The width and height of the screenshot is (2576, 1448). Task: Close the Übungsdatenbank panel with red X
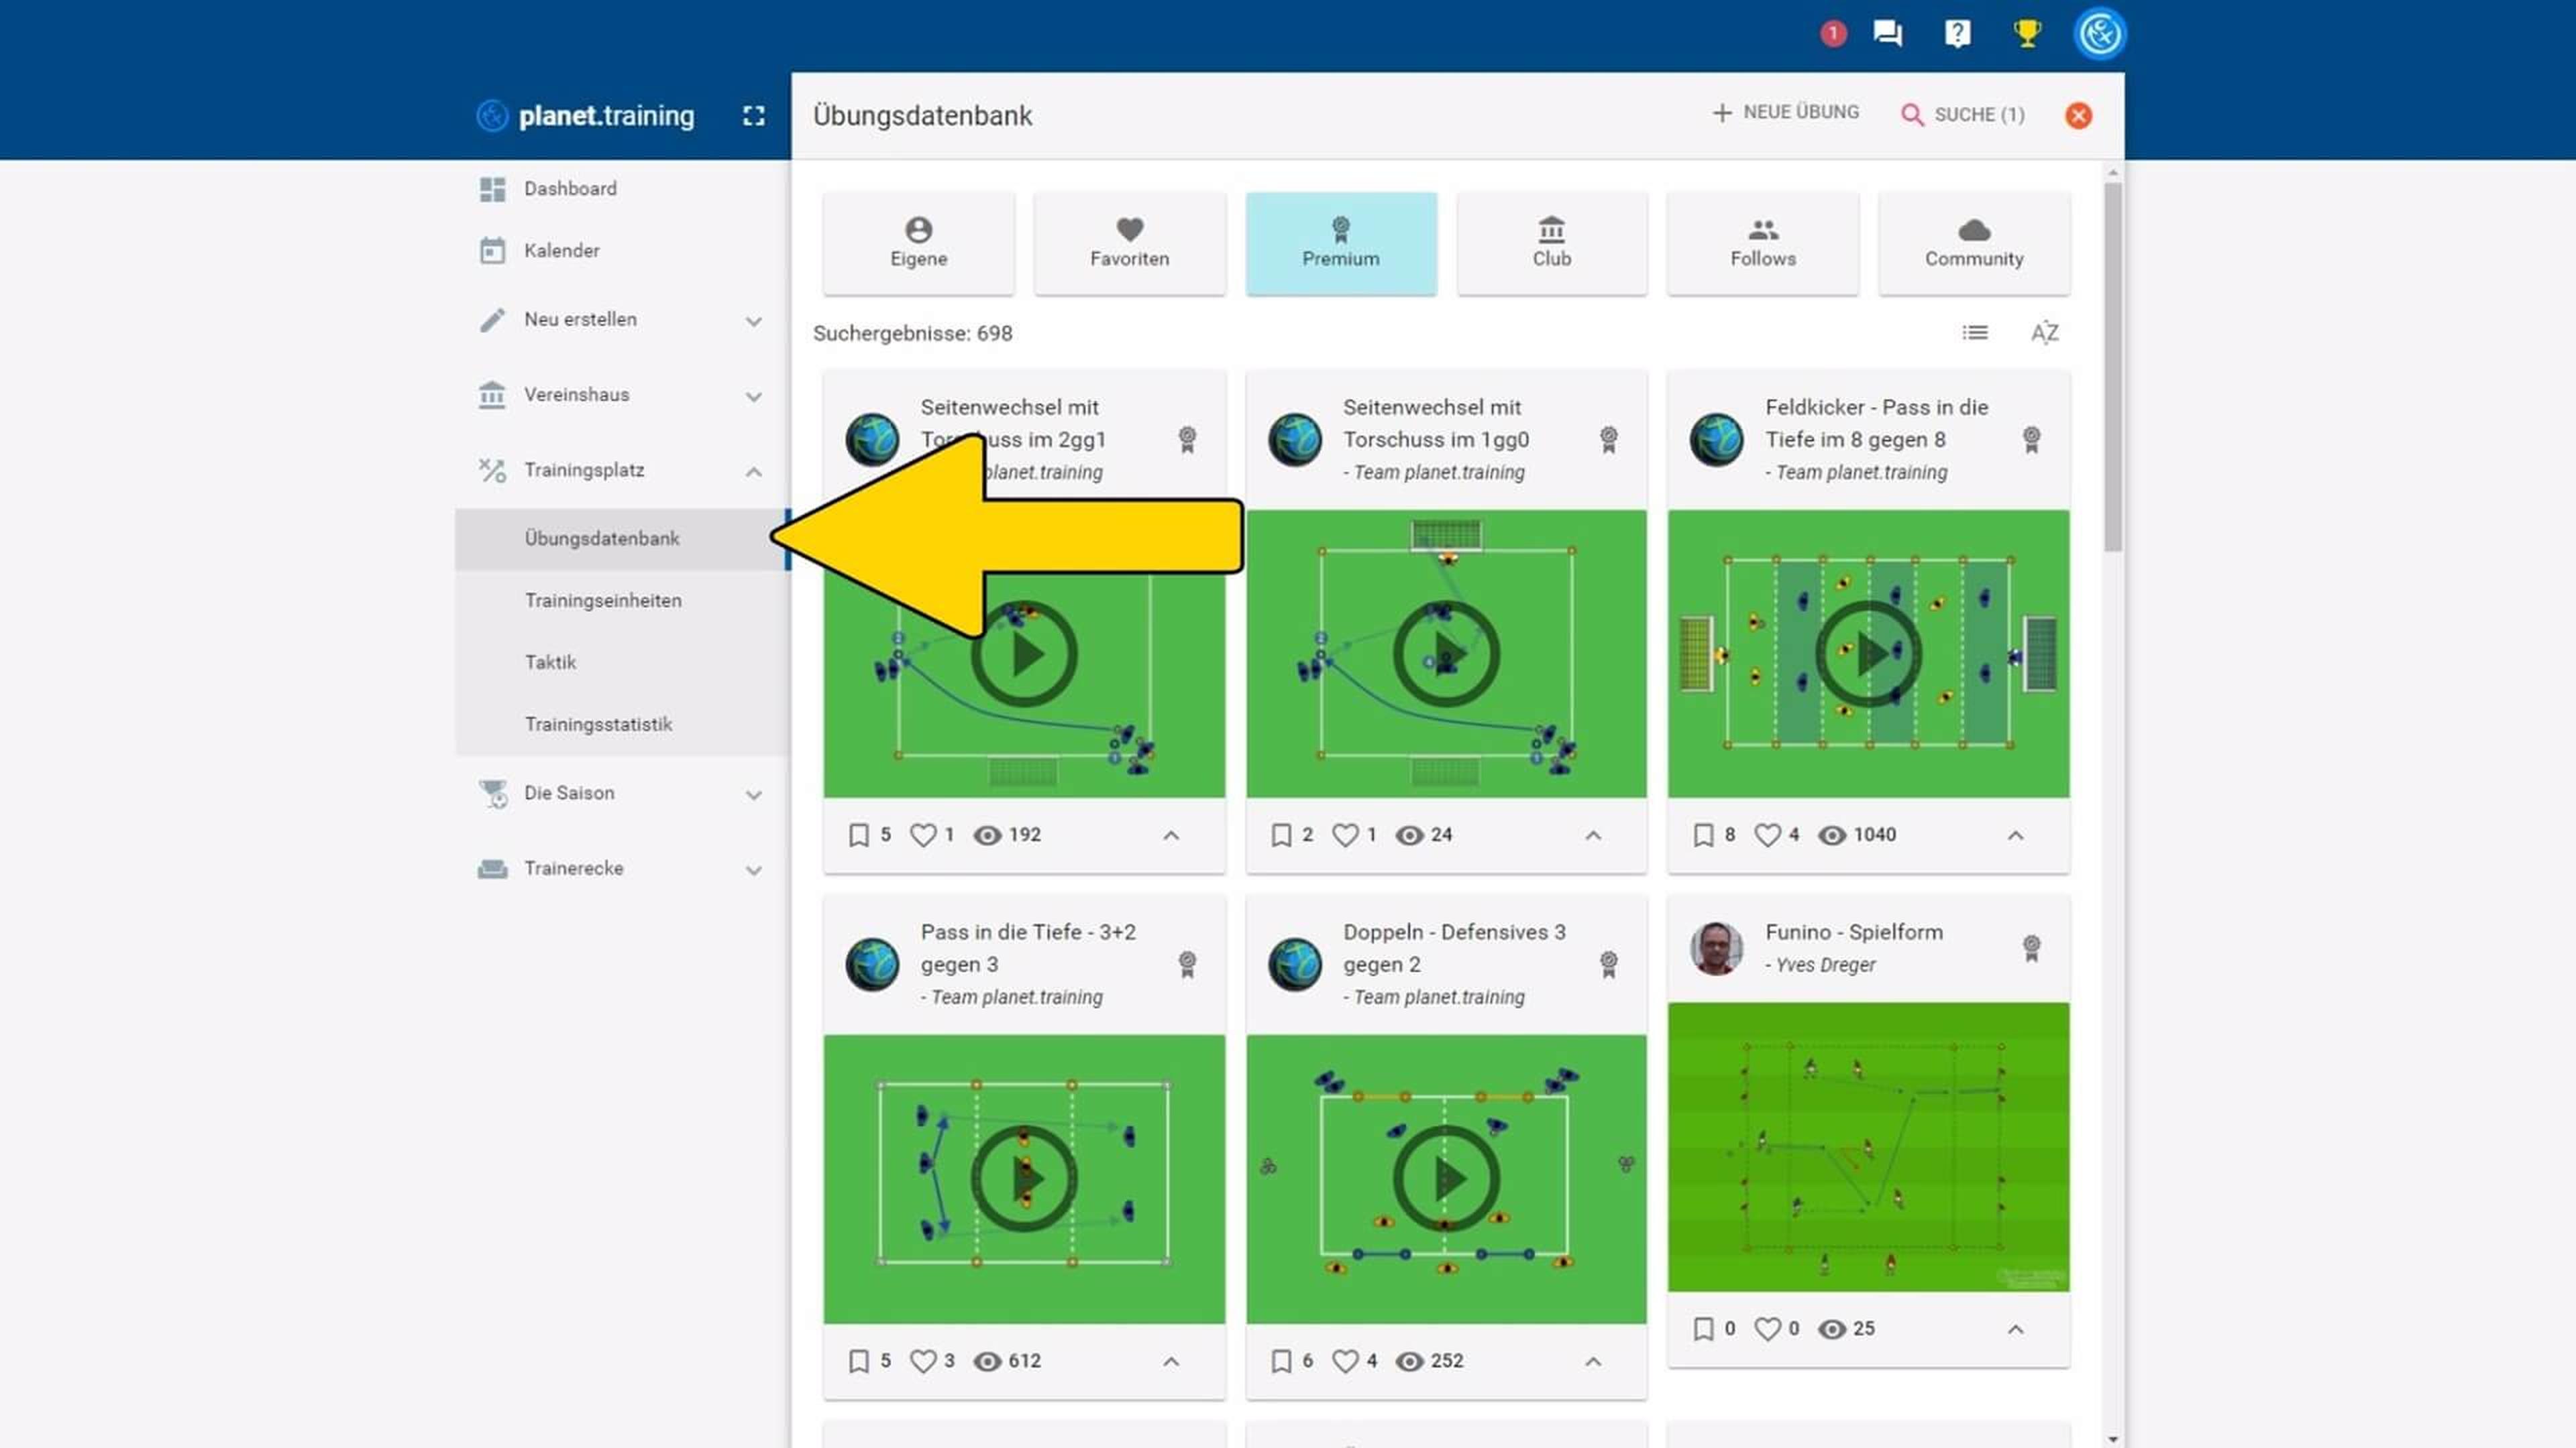coord(2078,116)
